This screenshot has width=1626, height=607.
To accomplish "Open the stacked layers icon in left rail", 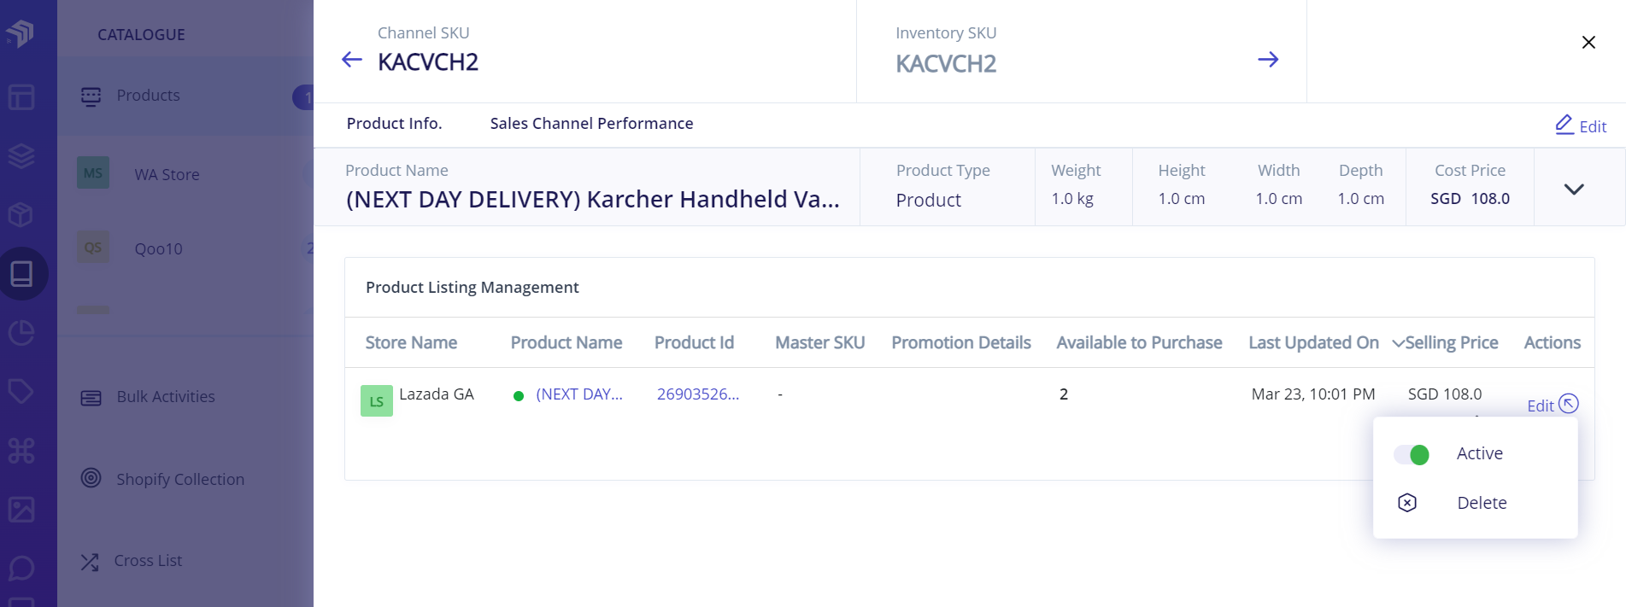I will (x=21, y=155).
